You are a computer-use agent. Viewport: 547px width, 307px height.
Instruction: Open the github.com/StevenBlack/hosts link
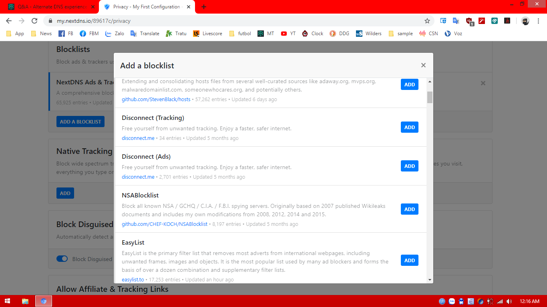point(156,100)
